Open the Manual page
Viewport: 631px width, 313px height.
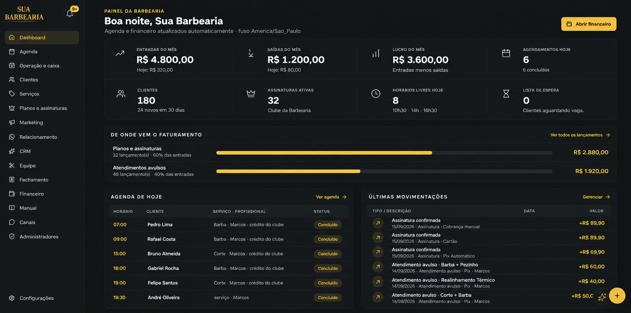click(42, 208)
